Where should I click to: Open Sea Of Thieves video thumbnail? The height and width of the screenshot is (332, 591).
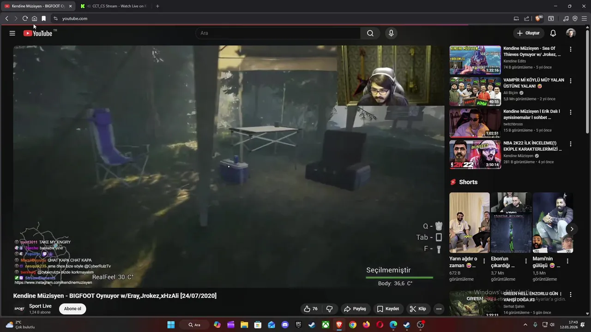point(475,60)
